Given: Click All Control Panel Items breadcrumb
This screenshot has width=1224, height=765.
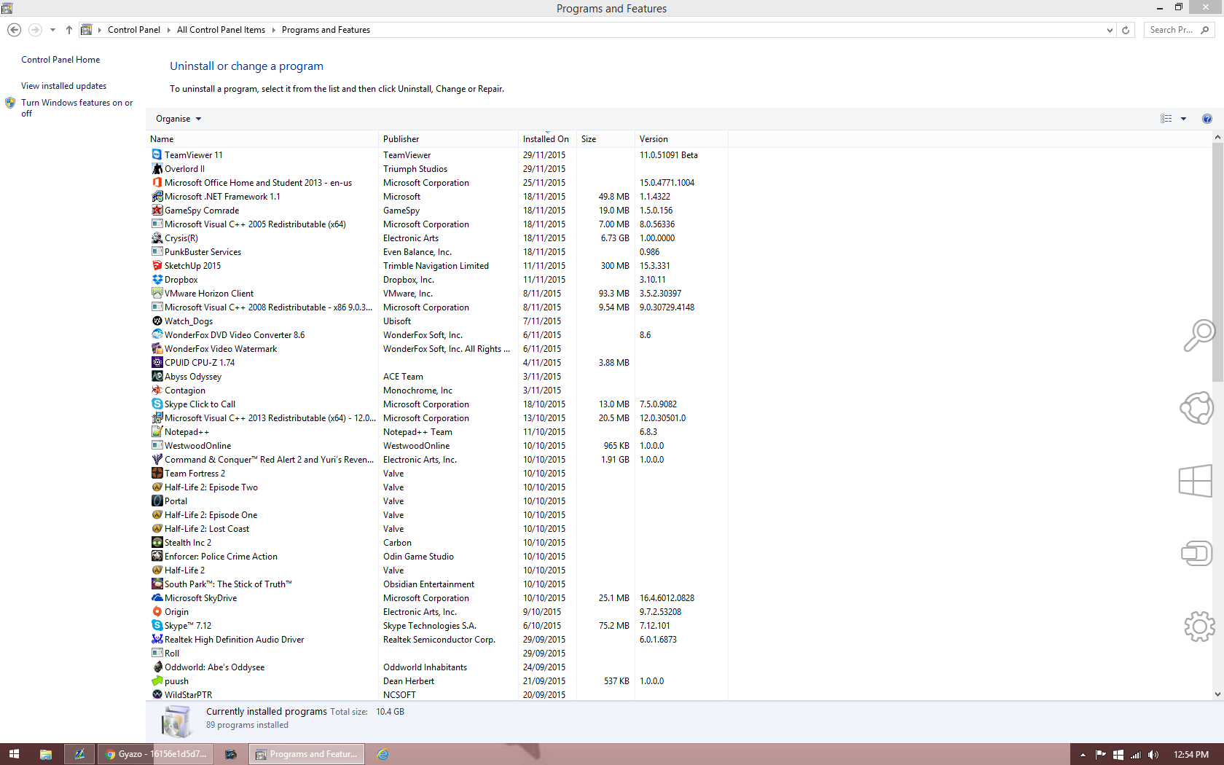Looking at the screenshot, I should (221, 30).
